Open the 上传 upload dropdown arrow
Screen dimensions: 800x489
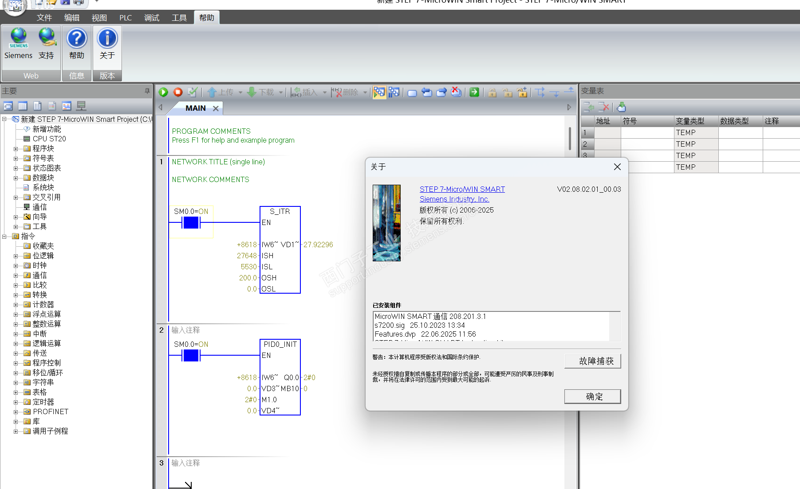240,92
